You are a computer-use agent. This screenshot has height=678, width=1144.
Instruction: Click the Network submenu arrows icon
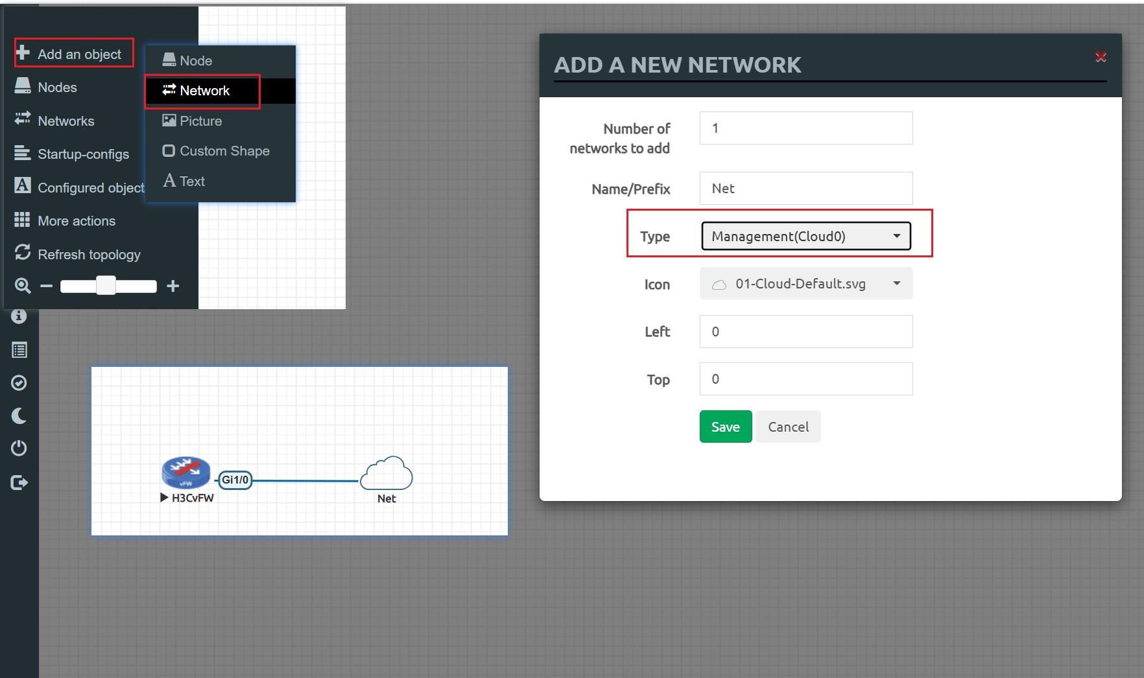coord(169,89)
